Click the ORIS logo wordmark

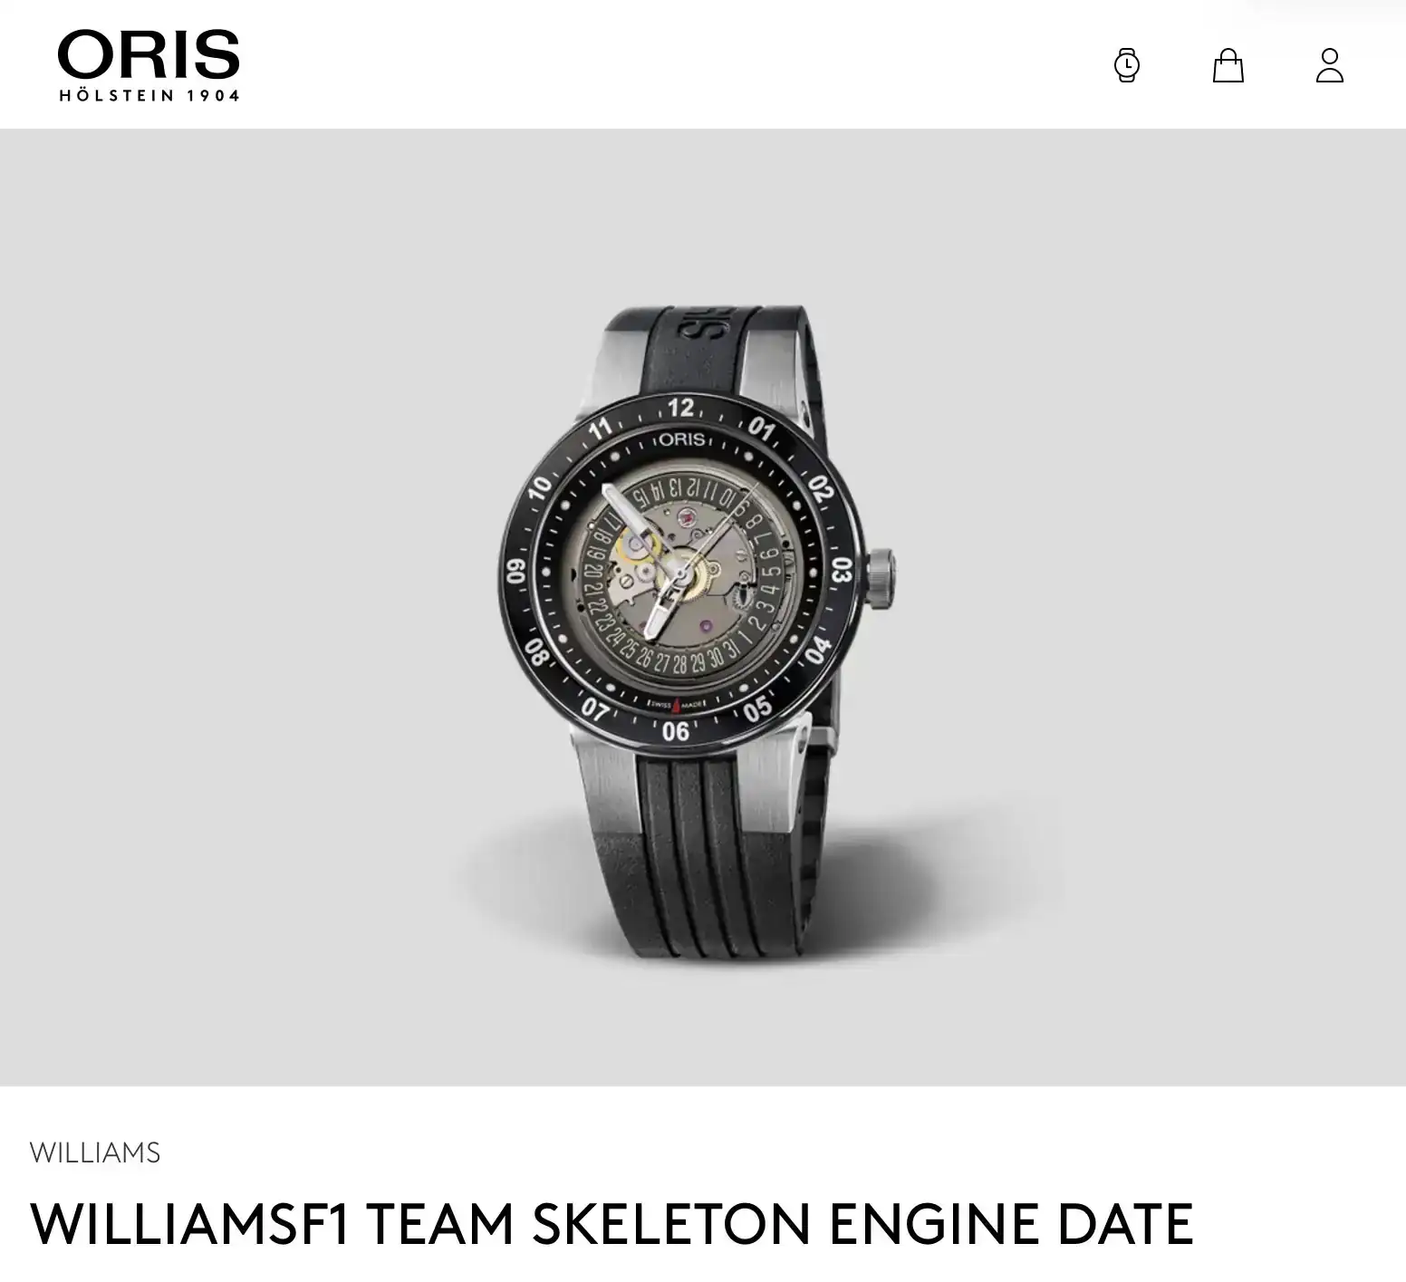(149, 55)
